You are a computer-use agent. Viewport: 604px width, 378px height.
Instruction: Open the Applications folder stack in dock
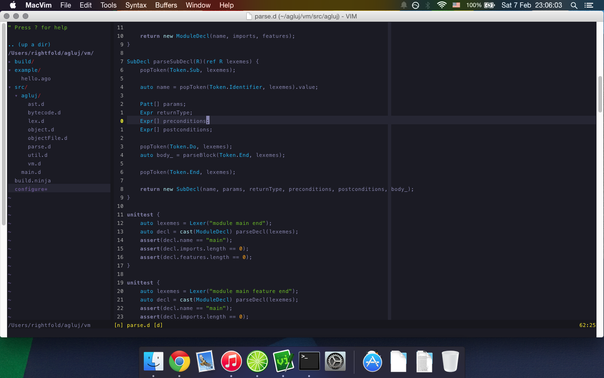pyautogui.click(x=372, y=362)
